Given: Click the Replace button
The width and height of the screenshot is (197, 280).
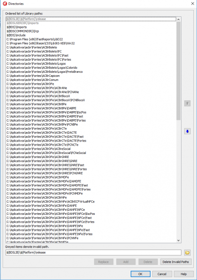Looking at the screenshot, I should coord(103,262).
